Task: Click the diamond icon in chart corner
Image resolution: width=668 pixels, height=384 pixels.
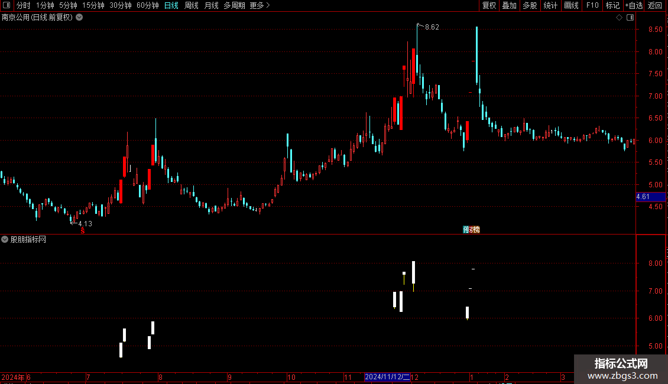Action: [619, 18]
